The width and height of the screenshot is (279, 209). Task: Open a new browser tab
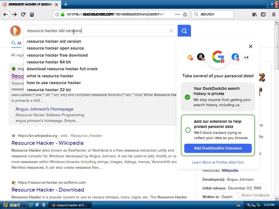(x=65, y=4)
